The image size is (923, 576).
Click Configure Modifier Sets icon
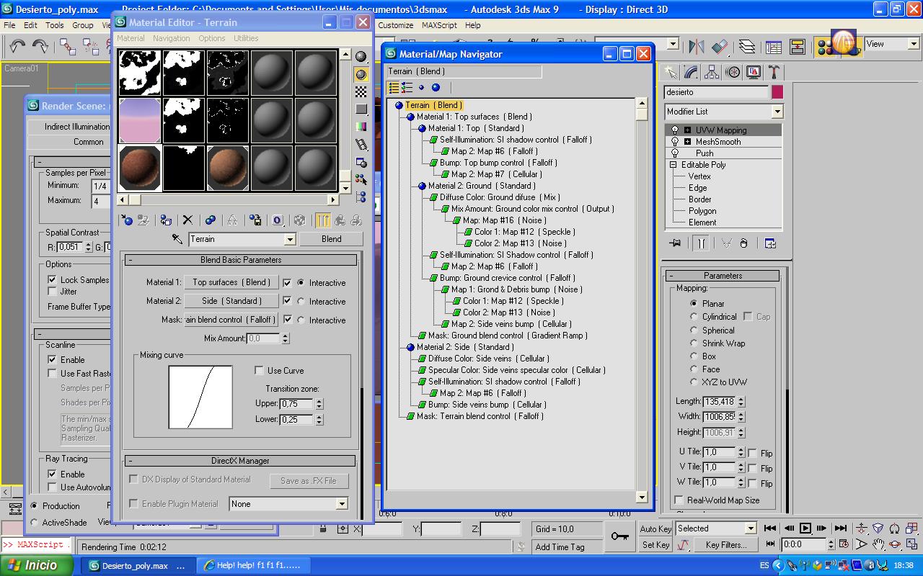click(x=770, y=243)
